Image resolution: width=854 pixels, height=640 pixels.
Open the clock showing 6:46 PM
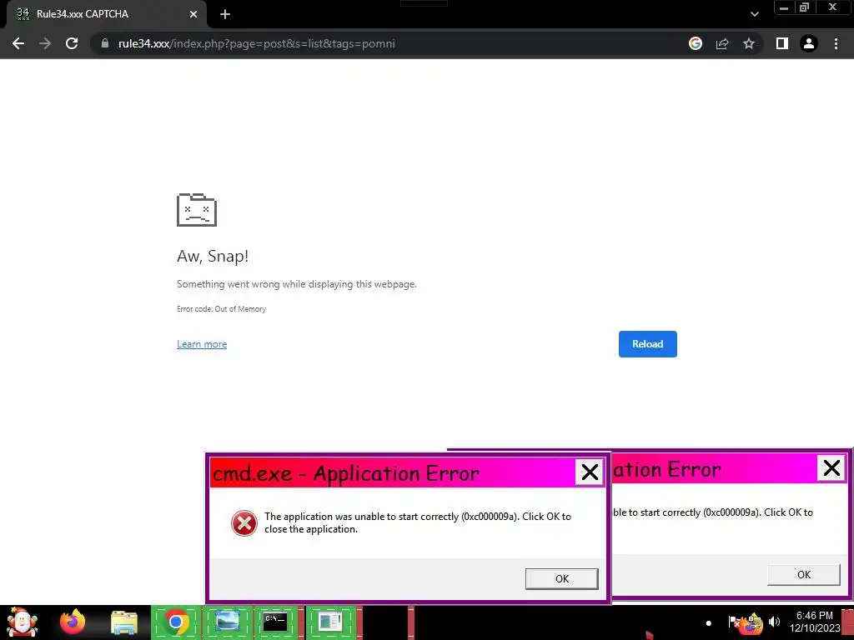click(815, 622)
